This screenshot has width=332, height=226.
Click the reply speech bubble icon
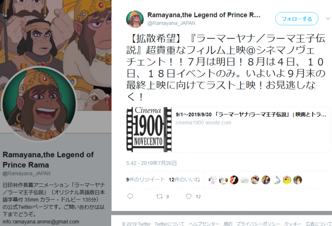130,197
